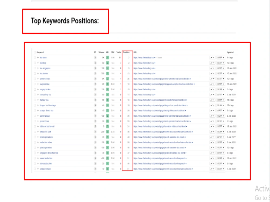Click plus icon beside 'tea story' keyword

pos(38,58)
